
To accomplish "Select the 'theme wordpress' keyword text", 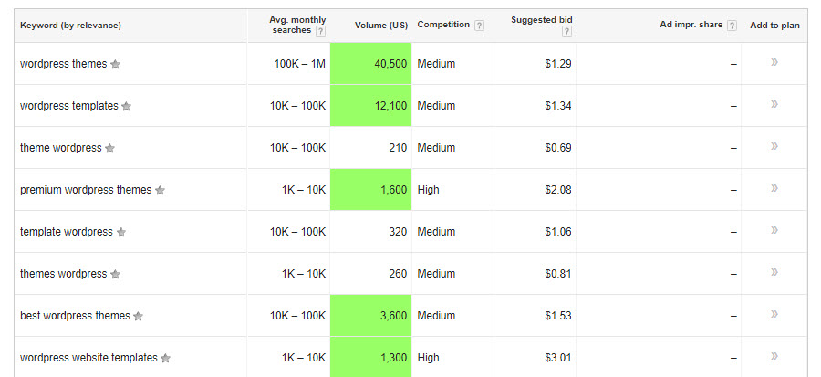I will click(61, 148).
